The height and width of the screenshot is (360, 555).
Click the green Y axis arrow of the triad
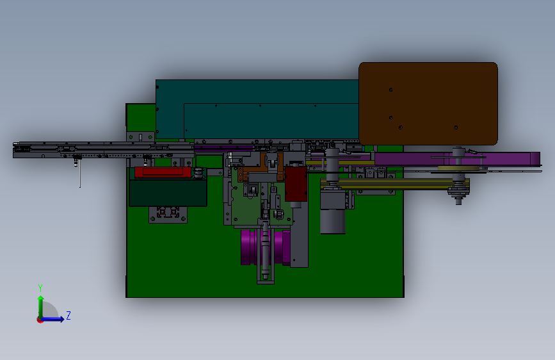tap(41, 306)
